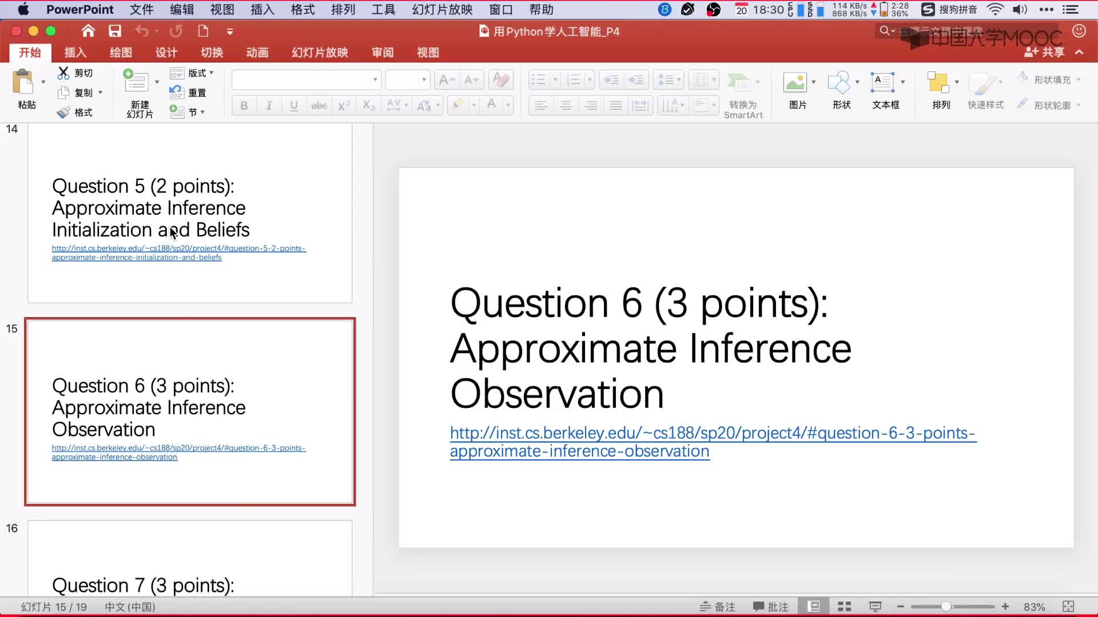The width and height of the screenshot is (1098, 617).
Task: Toggle underline formatting
Action: click(294, 105)
